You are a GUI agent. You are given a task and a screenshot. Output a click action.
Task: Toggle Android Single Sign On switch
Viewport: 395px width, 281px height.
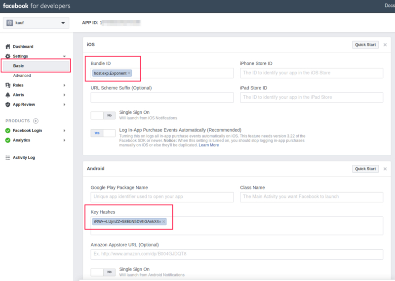[x=103, y=272]
